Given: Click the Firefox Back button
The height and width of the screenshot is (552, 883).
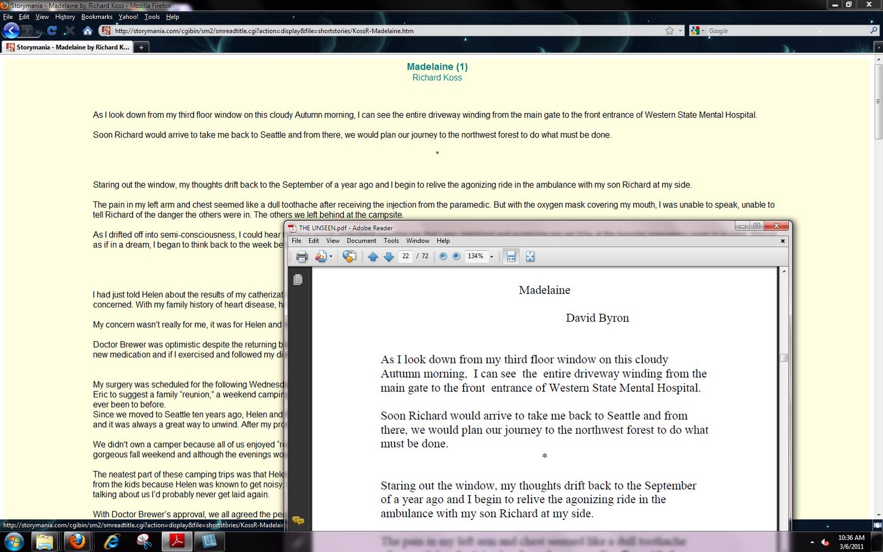Looking at the screenshot, I should click(12, 30).
